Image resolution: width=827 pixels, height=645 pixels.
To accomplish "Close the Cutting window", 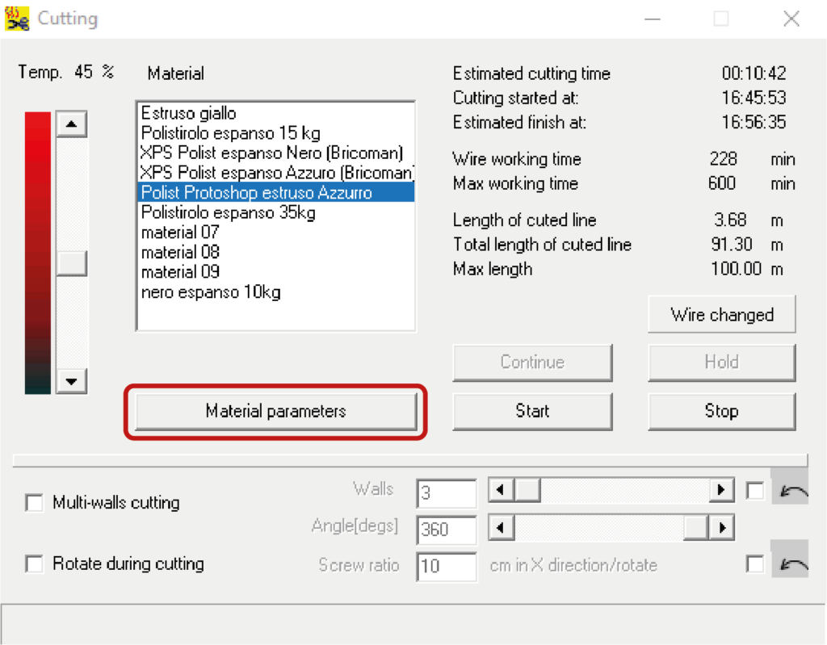I will click(791, 19).
